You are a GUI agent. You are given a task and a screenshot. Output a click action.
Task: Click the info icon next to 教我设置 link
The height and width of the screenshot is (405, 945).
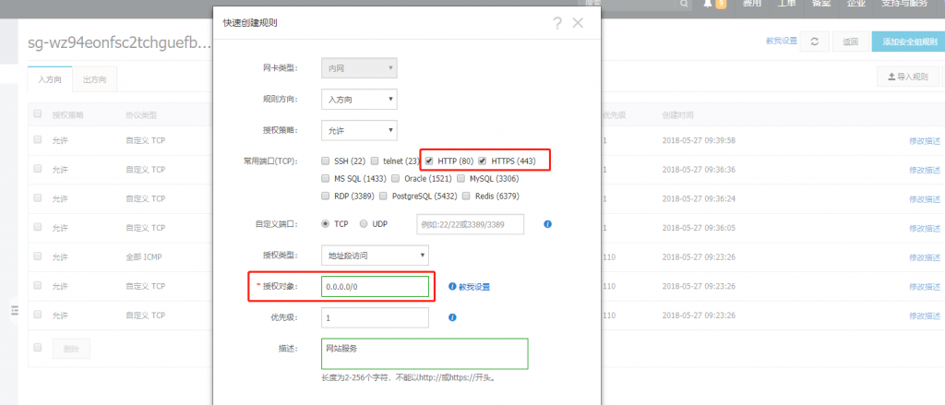452,287
